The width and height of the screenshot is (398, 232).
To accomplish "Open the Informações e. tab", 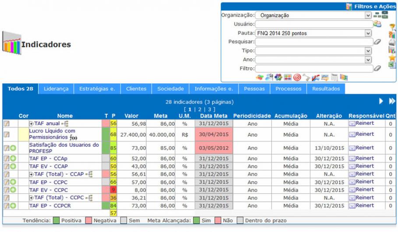I will tap(214, 89).
